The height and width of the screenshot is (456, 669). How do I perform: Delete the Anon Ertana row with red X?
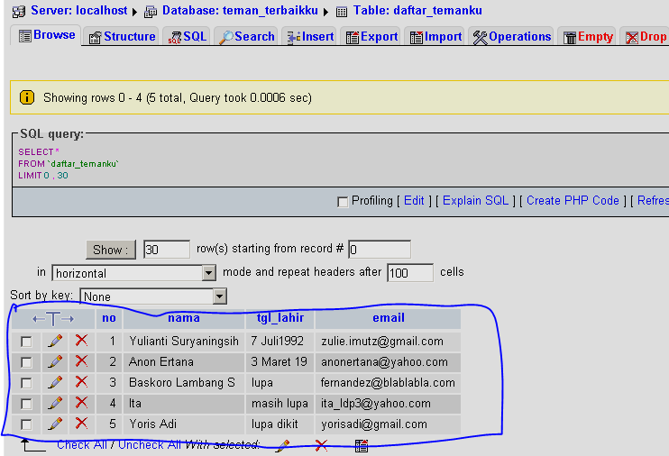(81, 361)
